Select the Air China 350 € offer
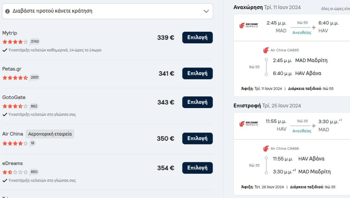350x198 pixels. click(197, 138)
